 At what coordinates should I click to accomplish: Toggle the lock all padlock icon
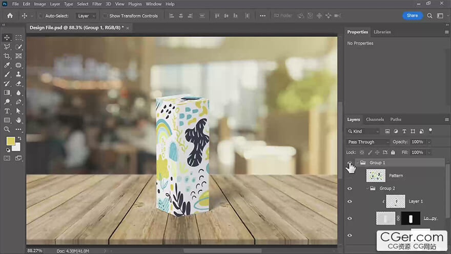point(393,152)
